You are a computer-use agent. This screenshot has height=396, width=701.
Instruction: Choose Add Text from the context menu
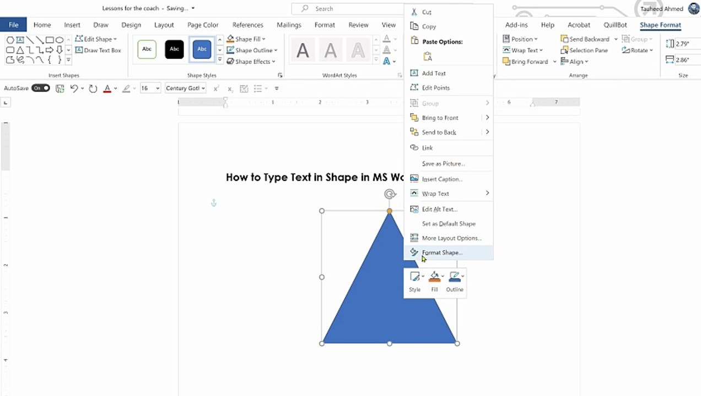(x=449, y=73)
